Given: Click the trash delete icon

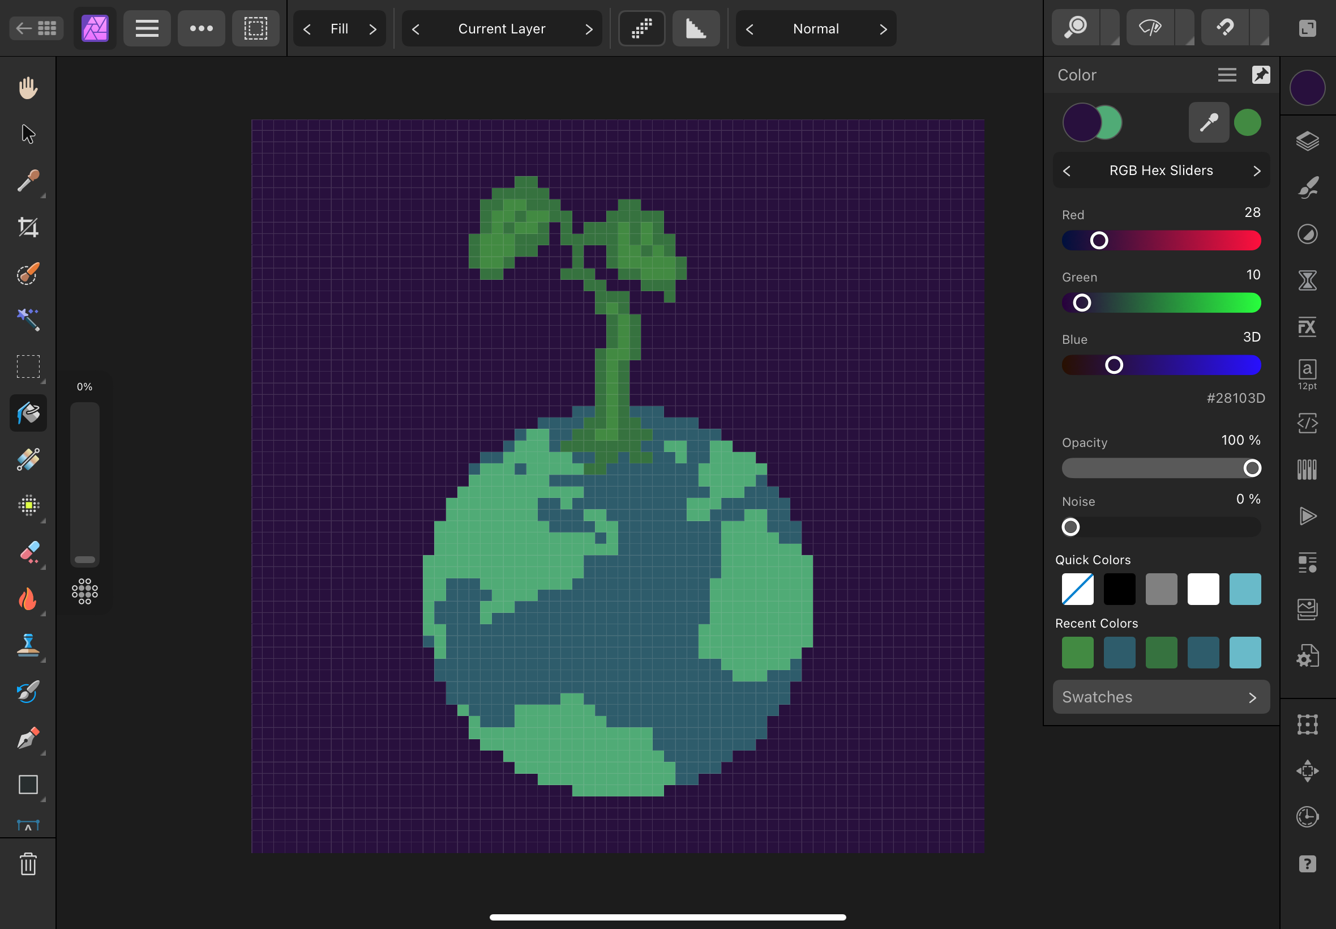Looking at the screenshot, I should (x=28, y=864).
